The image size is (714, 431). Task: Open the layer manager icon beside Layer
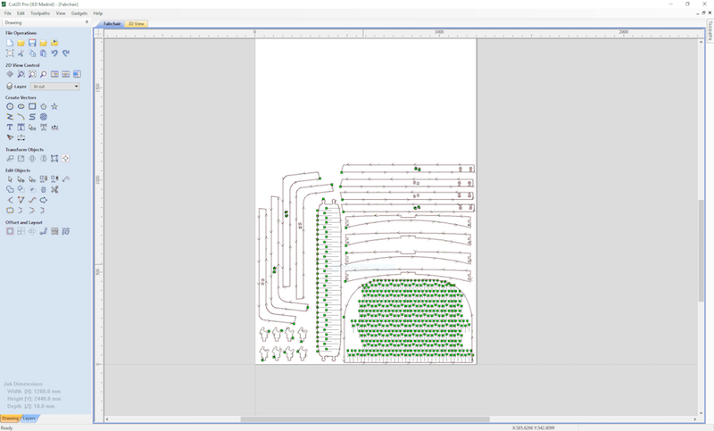[x=10, y=86]
